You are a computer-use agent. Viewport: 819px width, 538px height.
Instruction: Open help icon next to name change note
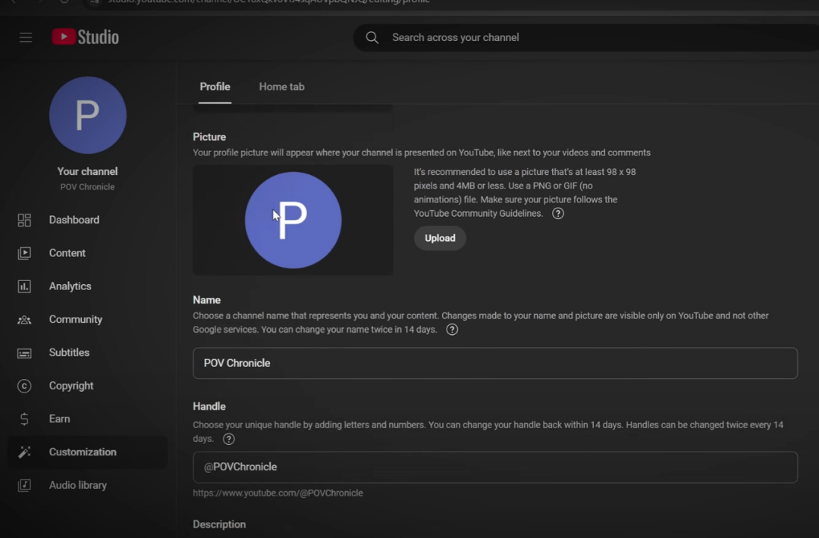(x=452, y=330)
